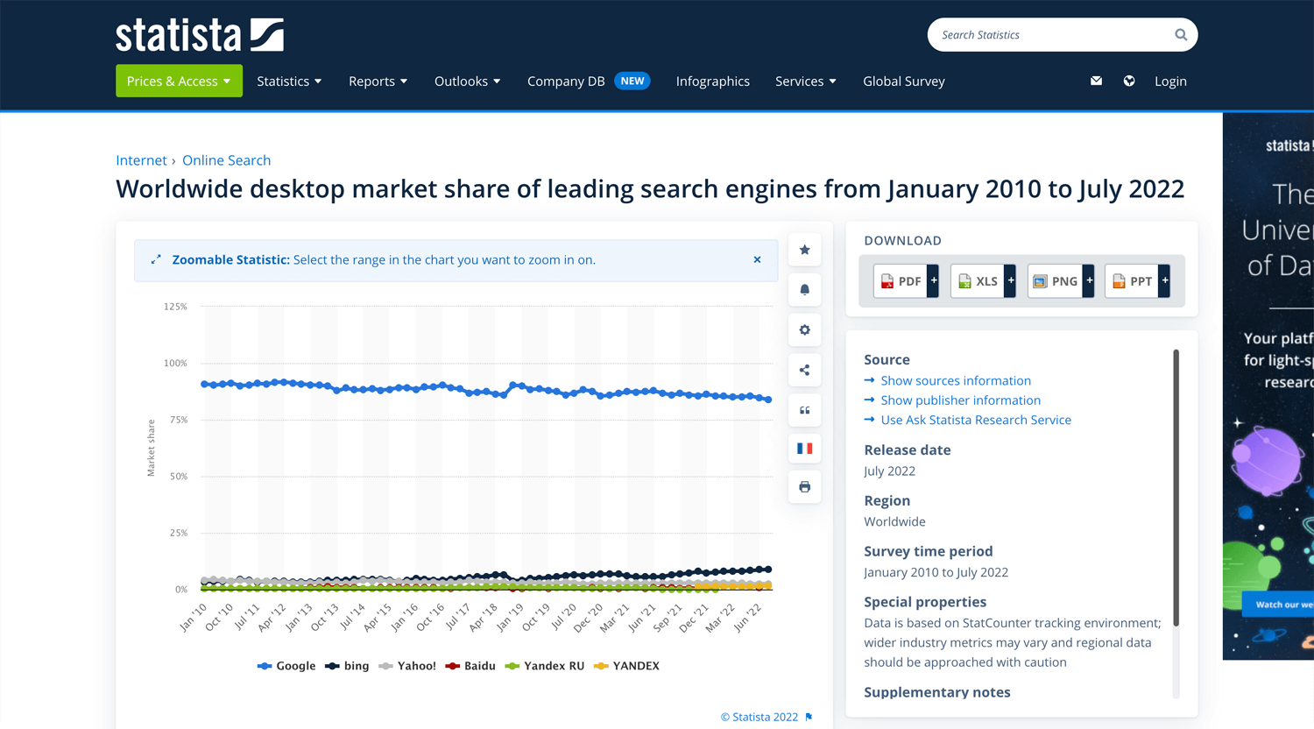Toggle YANDEX series in the legend
Image resolution: width=1314 pixels, height=729 pixels.
[x=626, y=666]
